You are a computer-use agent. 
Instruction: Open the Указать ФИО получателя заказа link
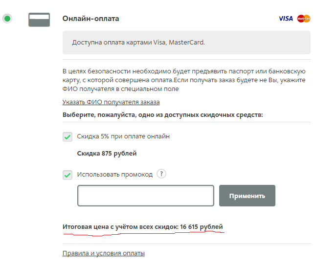click(111, 102)
